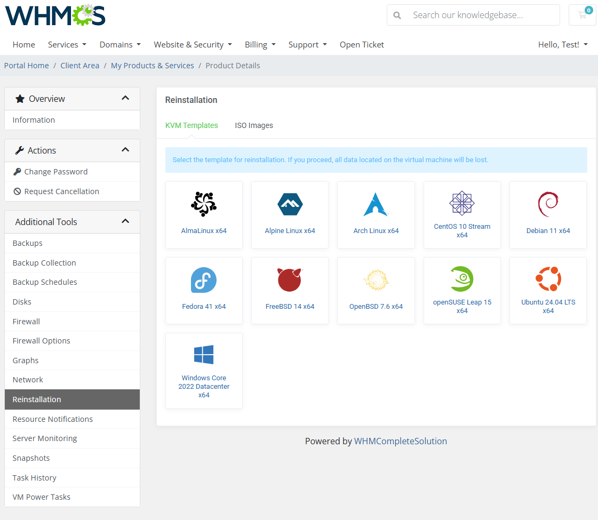
Task: Click the openSUSE chameleon logo icon
Action: point(462,279)
